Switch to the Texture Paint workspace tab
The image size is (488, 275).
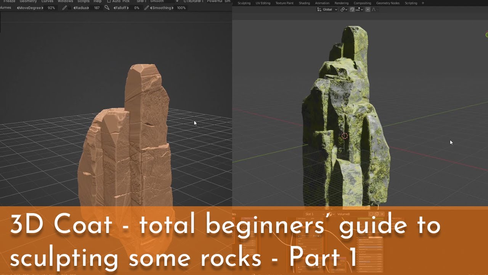pos(284,3)
